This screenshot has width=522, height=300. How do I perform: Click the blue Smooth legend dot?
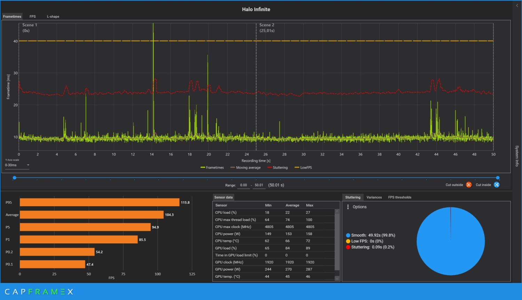(348, 235)
